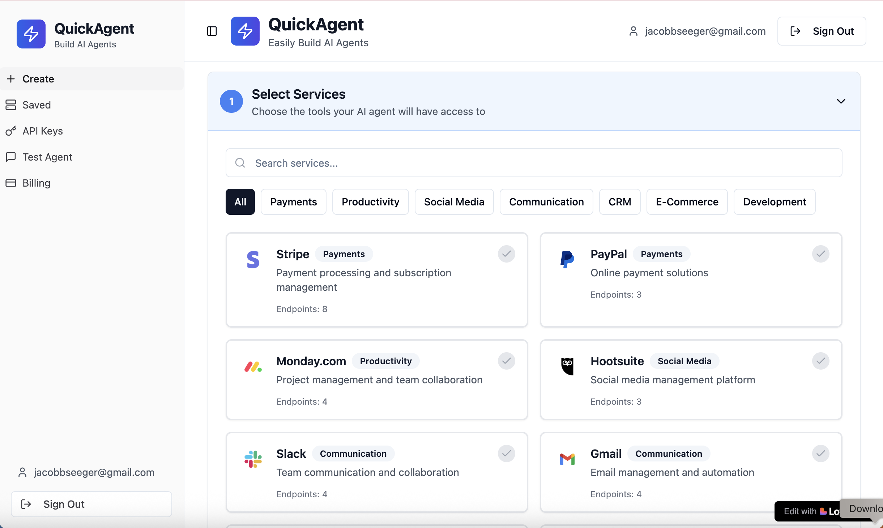
Task: Click the QuickAgent lightning logo in sidebar
Action: 31,34
